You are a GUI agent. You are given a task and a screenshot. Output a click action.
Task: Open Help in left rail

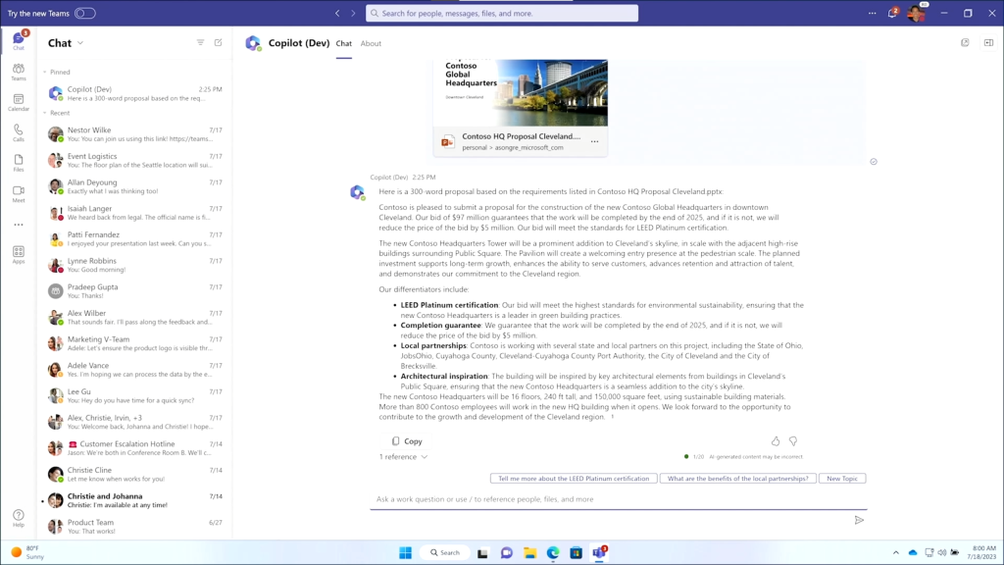pyautogui.click(x=19, y=518)
